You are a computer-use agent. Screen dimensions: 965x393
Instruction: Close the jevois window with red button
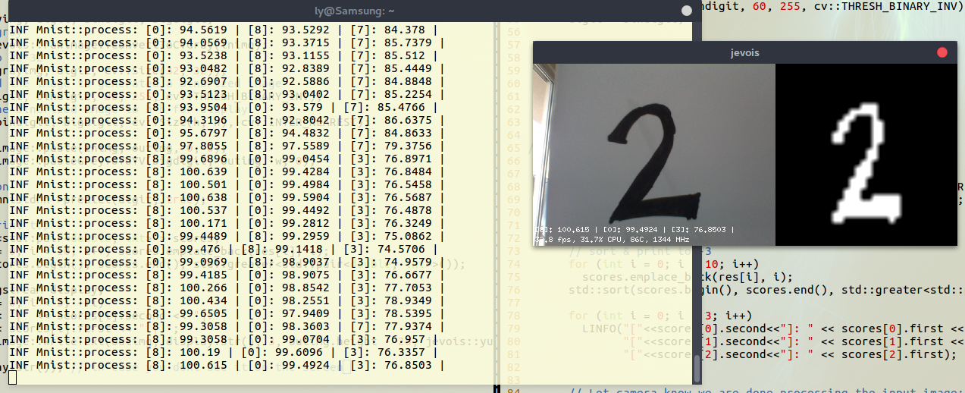coord(942,52)
